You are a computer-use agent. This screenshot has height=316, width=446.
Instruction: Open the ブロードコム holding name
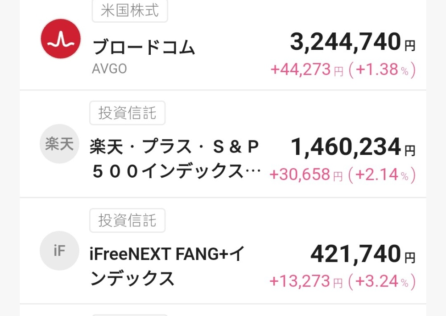pyautogui.click(x=144, y=47)
